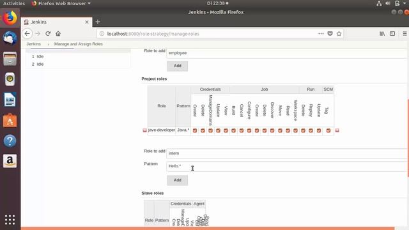The image size is (409, 230).
Task: Open Jenkins breadcrumb link
Action: 34,44
